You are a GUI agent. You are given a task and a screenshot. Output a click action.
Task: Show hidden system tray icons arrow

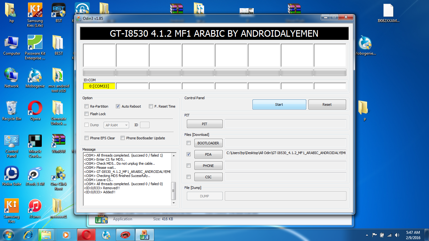[x=367, y=235]
